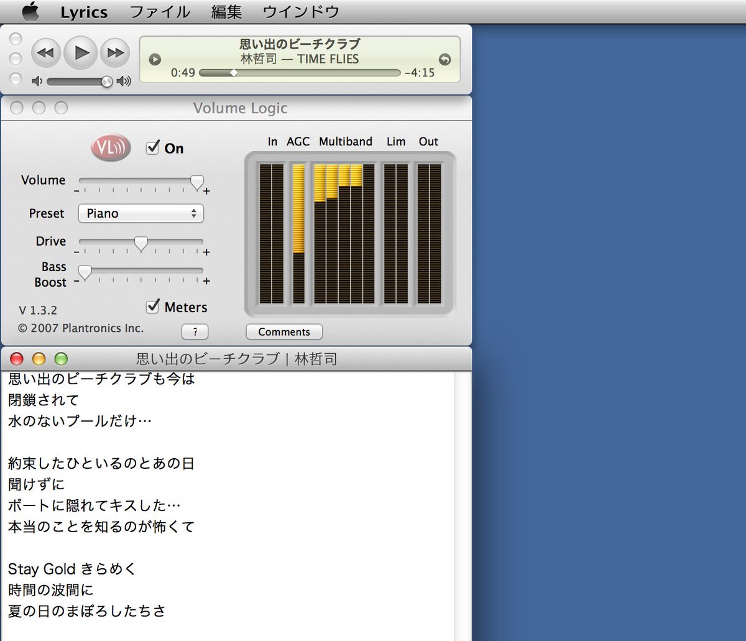Adjust the Drive slider handle
Image resolution: width=746 pixels, height=641 pixels.
pos(141,243)
